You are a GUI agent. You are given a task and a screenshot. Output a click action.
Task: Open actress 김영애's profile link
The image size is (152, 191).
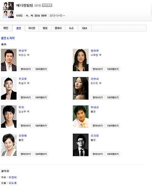point(23,136)
